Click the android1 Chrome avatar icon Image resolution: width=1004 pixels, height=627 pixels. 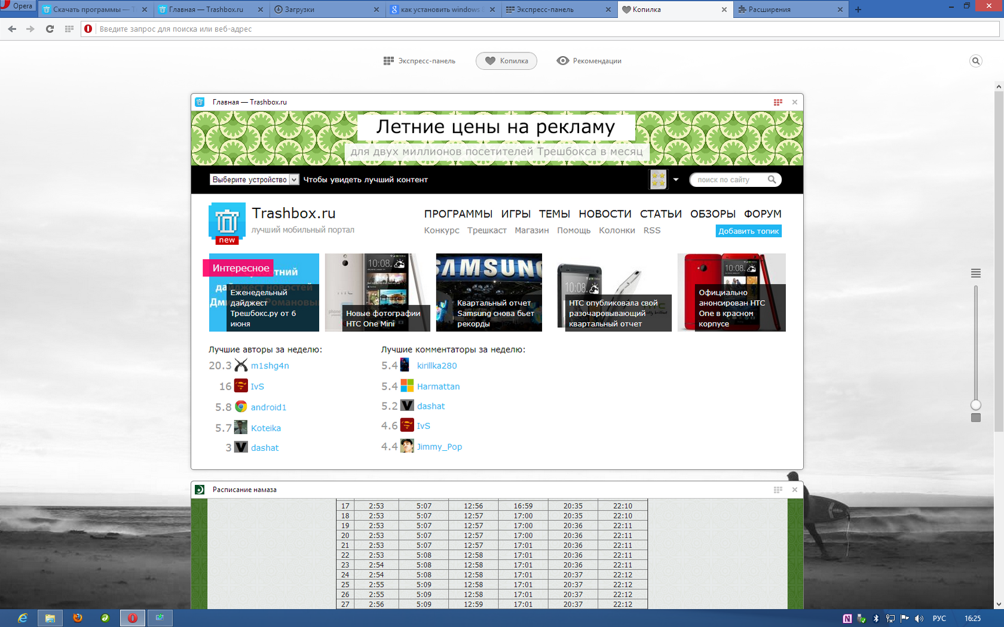point(241,407)
